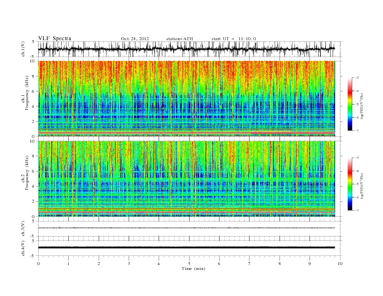Click the ch.1(V) waveform axis label
The image size is (383, 296).
click(x=23, y=49)
